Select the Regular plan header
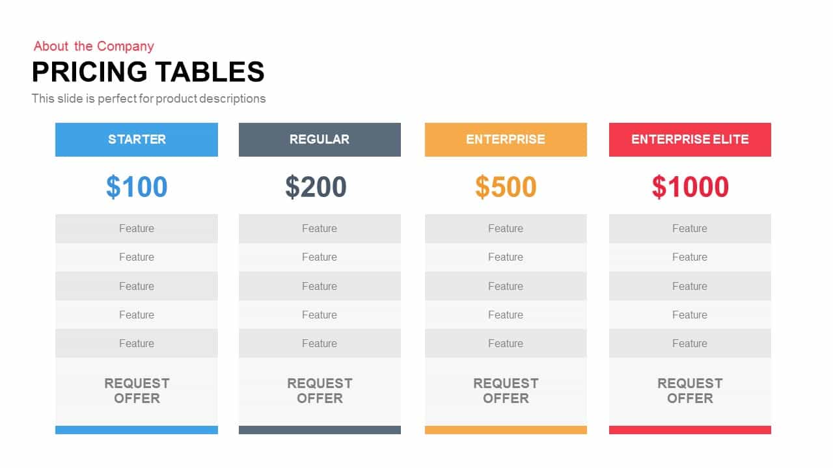The width and height of the screenshot is (833, 468). click(320, 139)
